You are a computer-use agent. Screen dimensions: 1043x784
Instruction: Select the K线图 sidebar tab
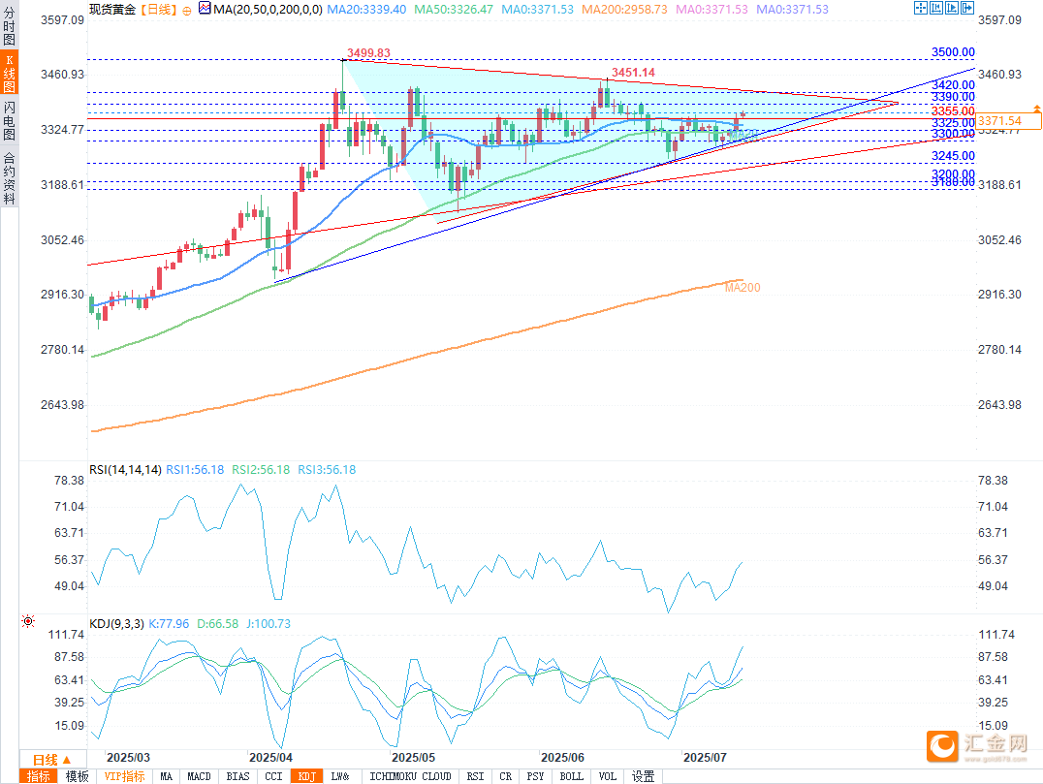pos(10,74)
